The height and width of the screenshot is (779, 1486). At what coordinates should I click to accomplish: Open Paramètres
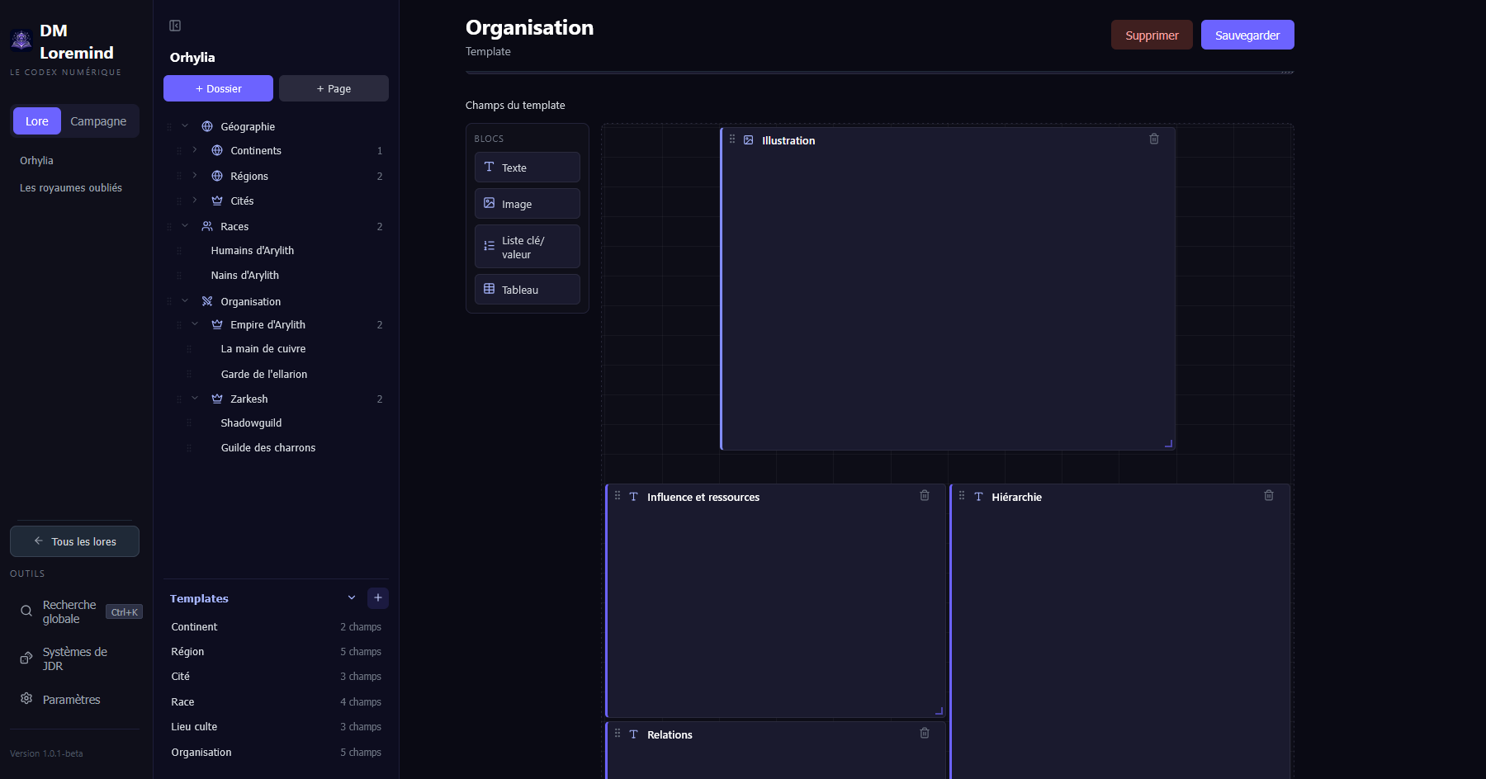click(74, 699)
